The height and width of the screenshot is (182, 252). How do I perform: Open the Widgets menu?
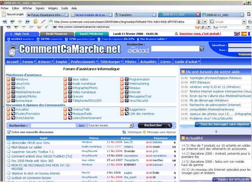53,8
